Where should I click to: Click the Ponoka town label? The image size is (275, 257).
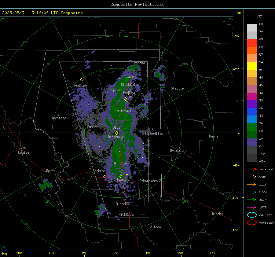139,63
